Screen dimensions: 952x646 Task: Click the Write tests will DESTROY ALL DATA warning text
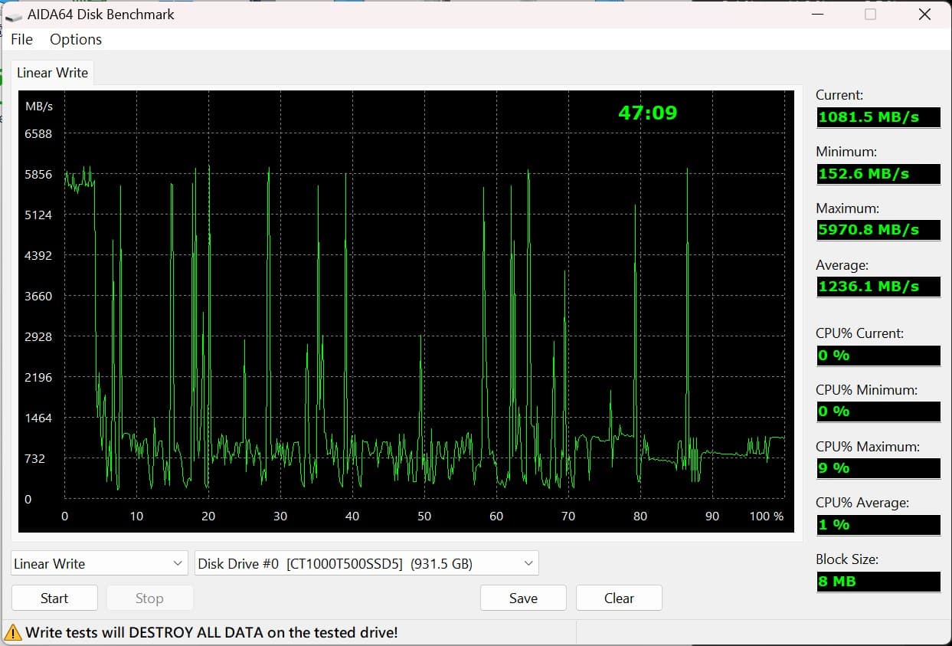(x=211, y=633)
